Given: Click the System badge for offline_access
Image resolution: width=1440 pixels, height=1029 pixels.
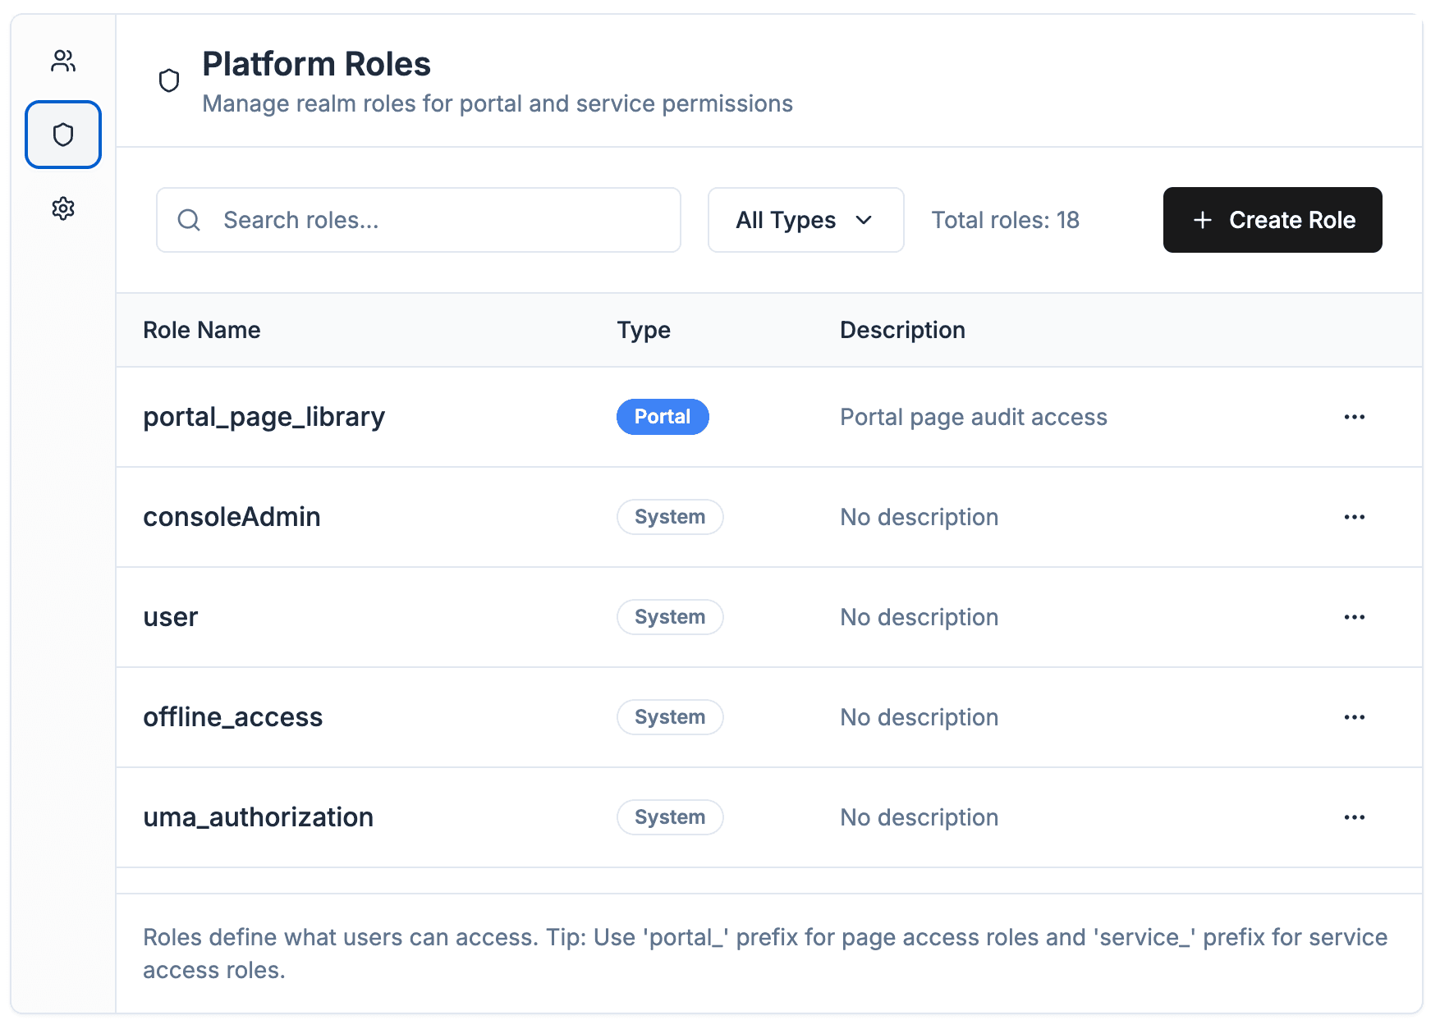Looking at the screenshot, I should coord(669,717).
